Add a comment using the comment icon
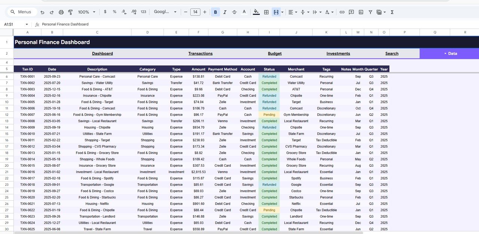The width and height of the screenshot is (479, 234). [x=351, y=12]
